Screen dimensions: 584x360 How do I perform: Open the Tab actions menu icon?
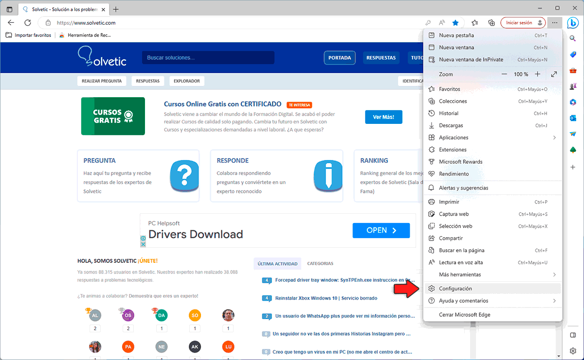tap(9, 9)
